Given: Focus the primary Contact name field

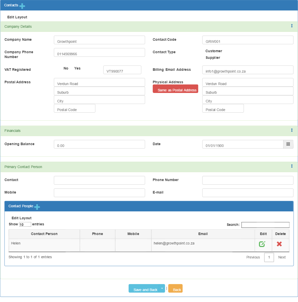Looking at the screenshot, I should pos(99,180).
